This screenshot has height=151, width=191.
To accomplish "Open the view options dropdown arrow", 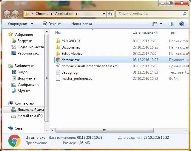I will [161, 24].
